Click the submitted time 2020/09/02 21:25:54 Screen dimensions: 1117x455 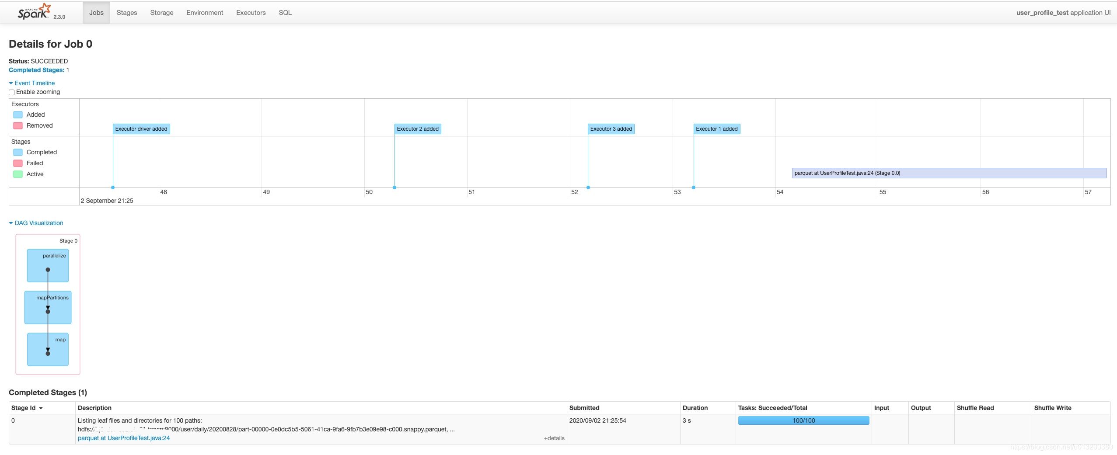coord(597,420)
